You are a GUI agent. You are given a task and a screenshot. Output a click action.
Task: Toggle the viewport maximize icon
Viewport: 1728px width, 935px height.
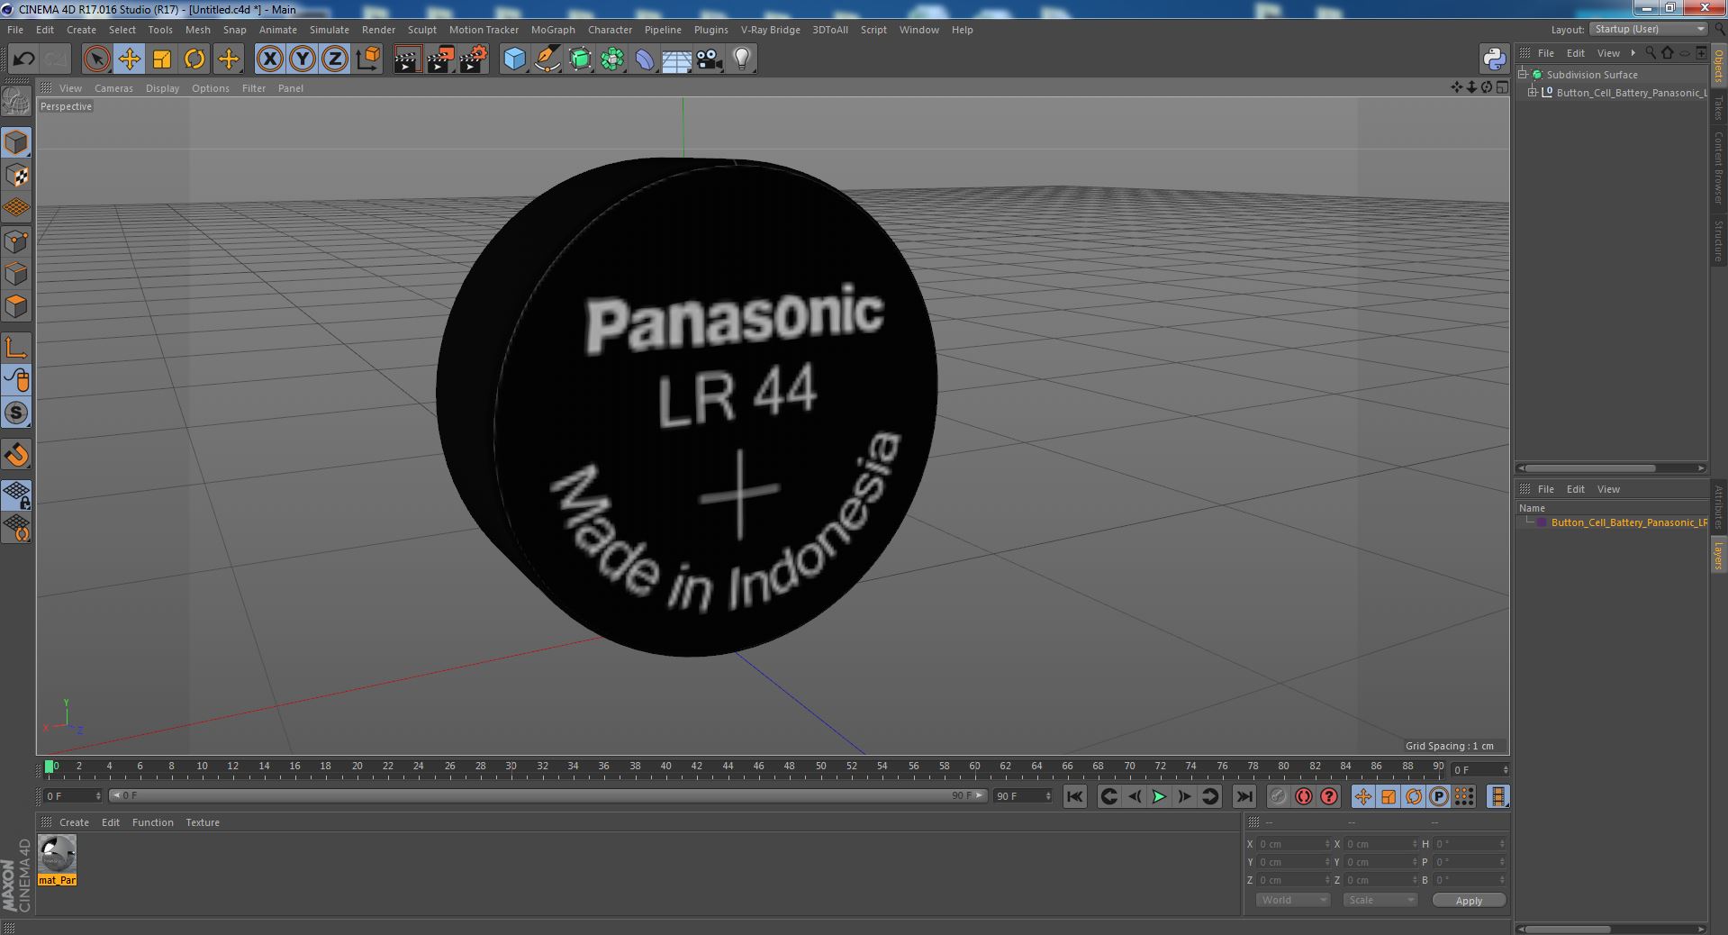pos(1501,87)
